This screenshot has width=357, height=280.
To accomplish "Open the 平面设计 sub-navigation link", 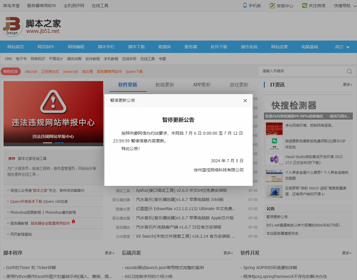I will tap(56, 59).
